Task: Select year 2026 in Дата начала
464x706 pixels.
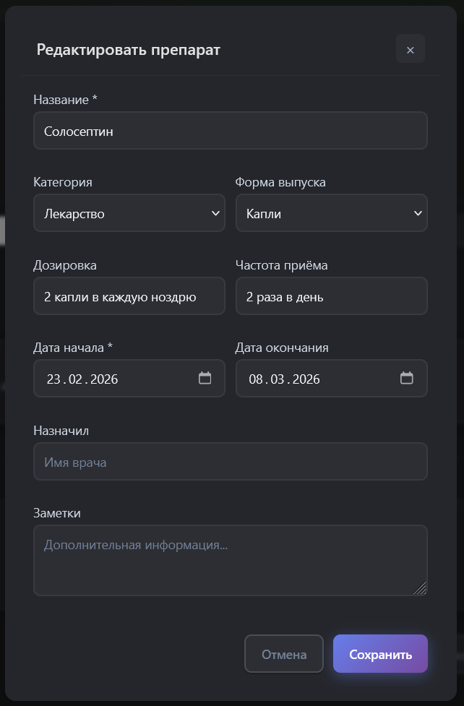Action: [104, 379]
